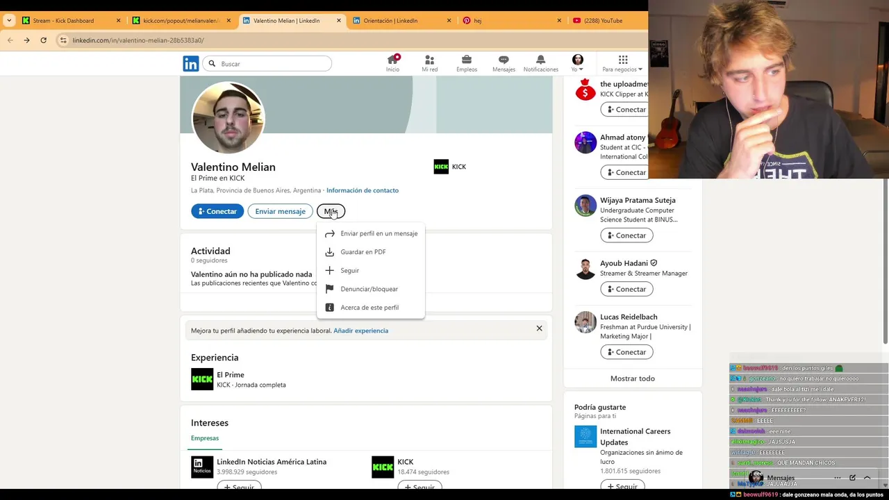
Task: Open Empleos jobs icon
Action: 467,63
